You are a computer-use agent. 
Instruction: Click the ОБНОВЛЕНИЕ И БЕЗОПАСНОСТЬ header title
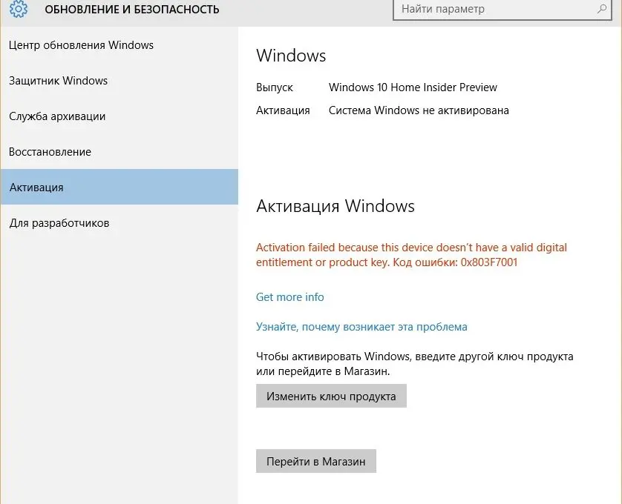tap(131, 9)
